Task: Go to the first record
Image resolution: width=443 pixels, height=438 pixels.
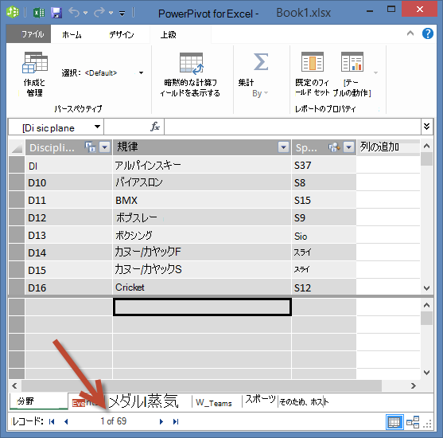Action: click(x=52, y=421)
